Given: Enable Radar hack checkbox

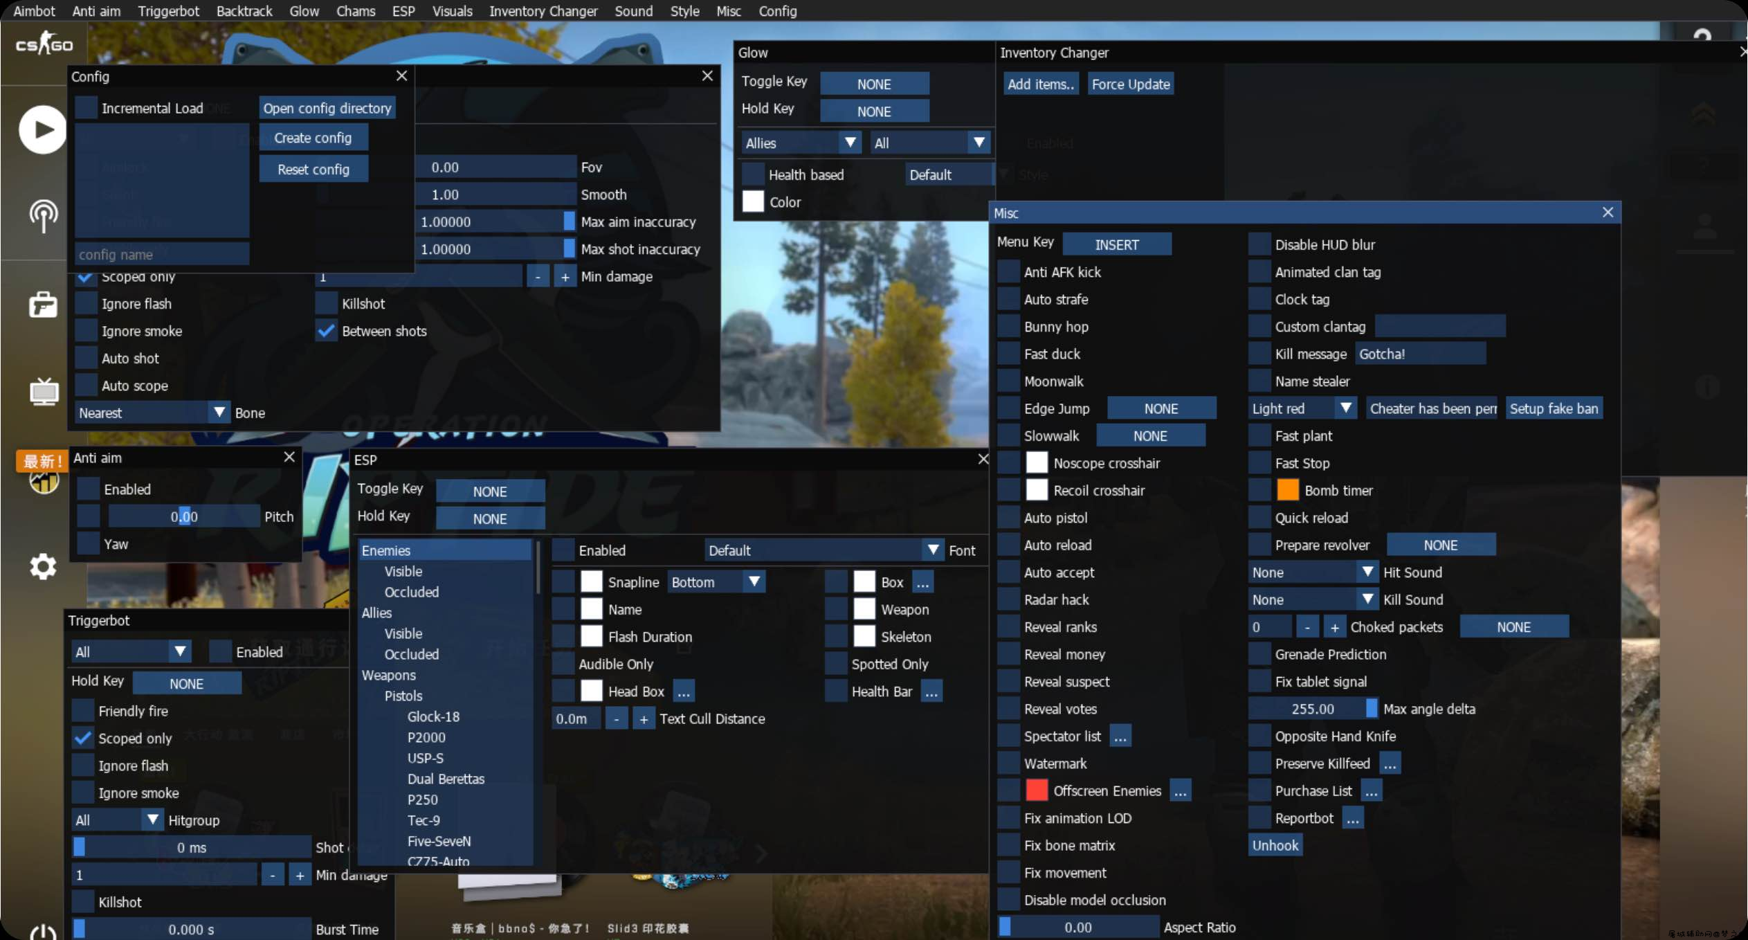Looking at the screenshot, I should pyautogui.click(x=1008, y=600).
